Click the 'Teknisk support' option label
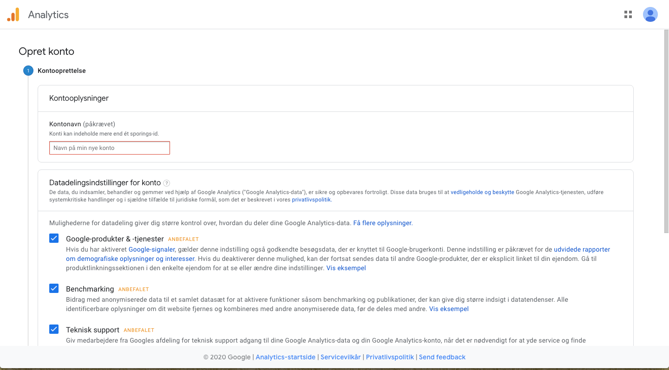The height and width of the screenshot is (370, 669). (92, 330)
